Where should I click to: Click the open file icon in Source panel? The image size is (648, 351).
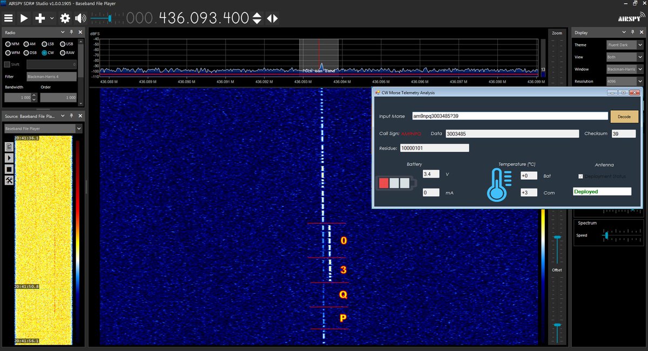coord(9,147)
